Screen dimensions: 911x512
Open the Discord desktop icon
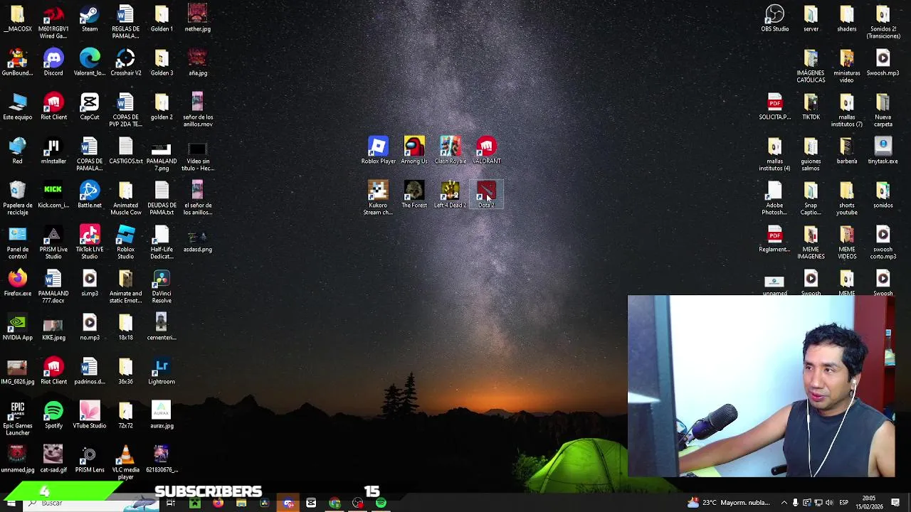pos(53,63)
